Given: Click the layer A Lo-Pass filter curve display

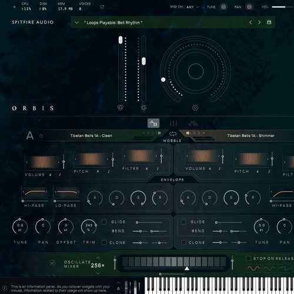Looking at the screenshot, I should coord(67,192).
